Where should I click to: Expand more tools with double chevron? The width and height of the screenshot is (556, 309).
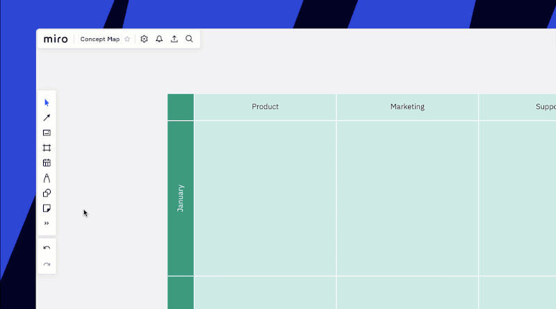[x=47, y=224]
